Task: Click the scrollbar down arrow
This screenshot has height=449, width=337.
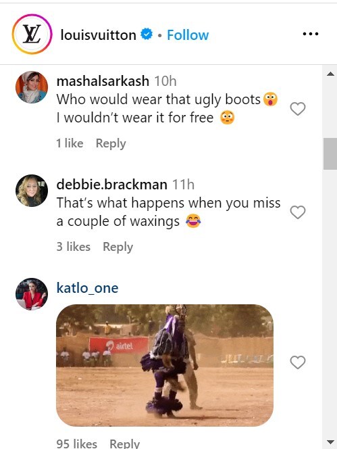Action: (x=330, y=442)
